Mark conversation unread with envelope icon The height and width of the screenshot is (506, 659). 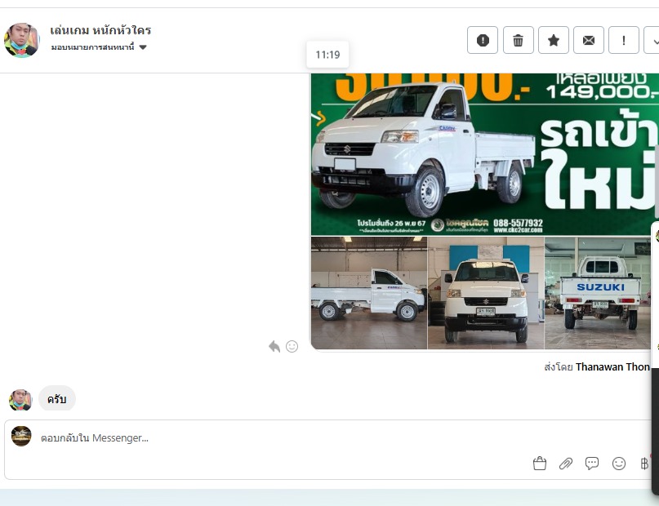[589, 40]
